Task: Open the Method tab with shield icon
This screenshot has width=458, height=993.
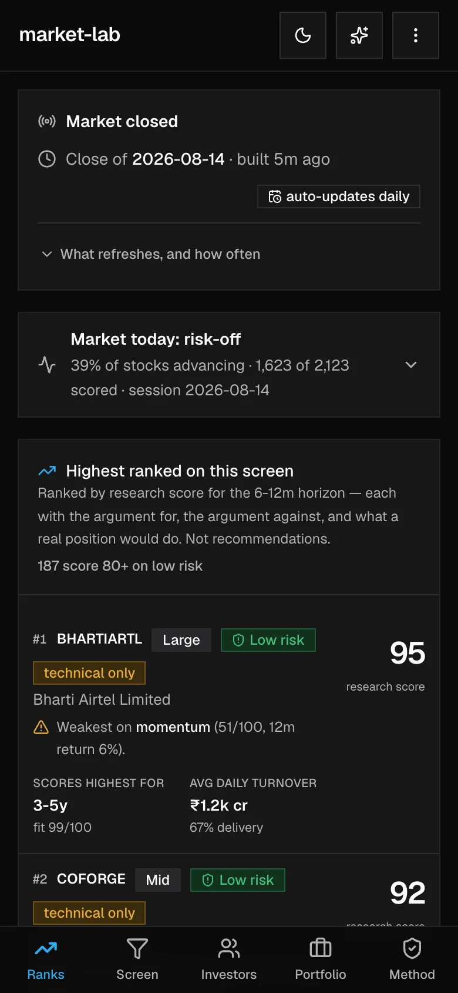Action: 412,960
